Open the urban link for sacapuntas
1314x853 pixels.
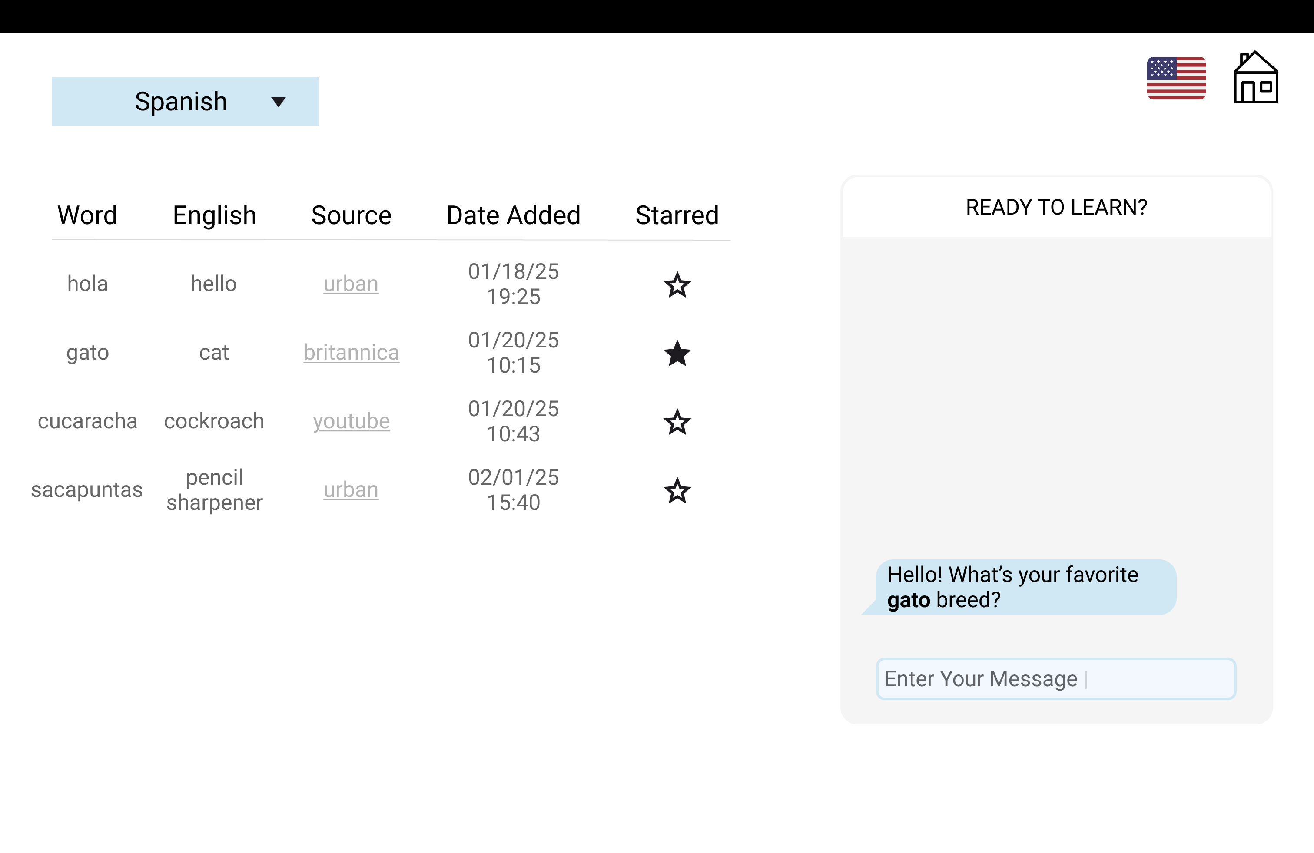351,490
